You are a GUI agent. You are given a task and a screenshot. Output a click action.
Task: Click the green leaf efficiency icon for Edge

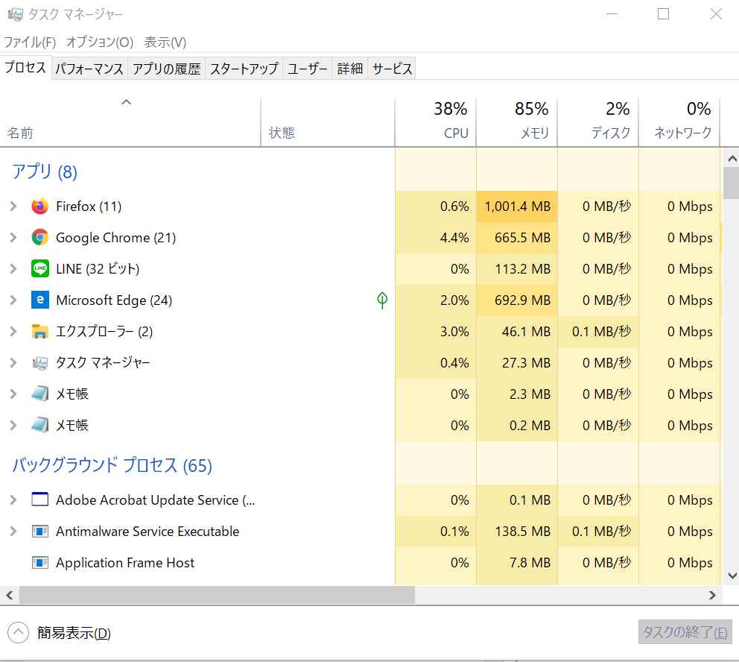382,300
